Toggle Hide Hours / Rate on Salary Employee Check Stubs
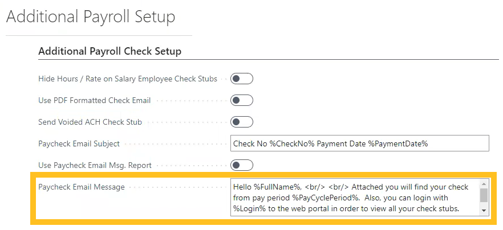 tap(241, 79)
